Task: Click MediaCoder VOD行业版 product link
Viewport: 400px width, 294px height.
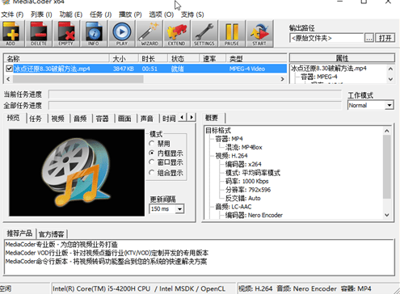Action: click(107, 253)
